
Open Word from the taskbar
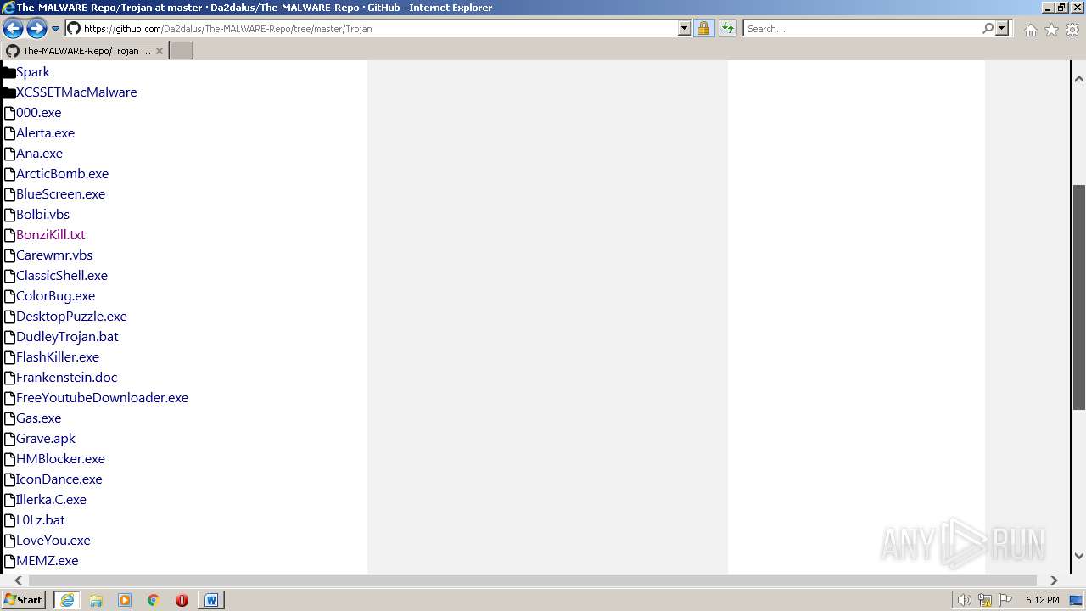coord(211,600)
